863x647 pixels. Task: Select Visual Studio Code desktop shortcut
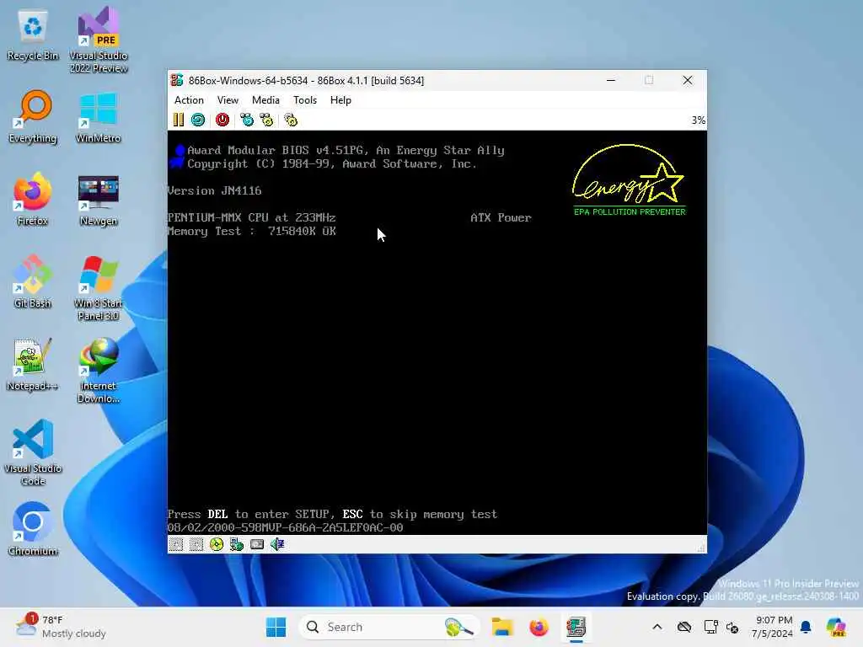(33, 452)
